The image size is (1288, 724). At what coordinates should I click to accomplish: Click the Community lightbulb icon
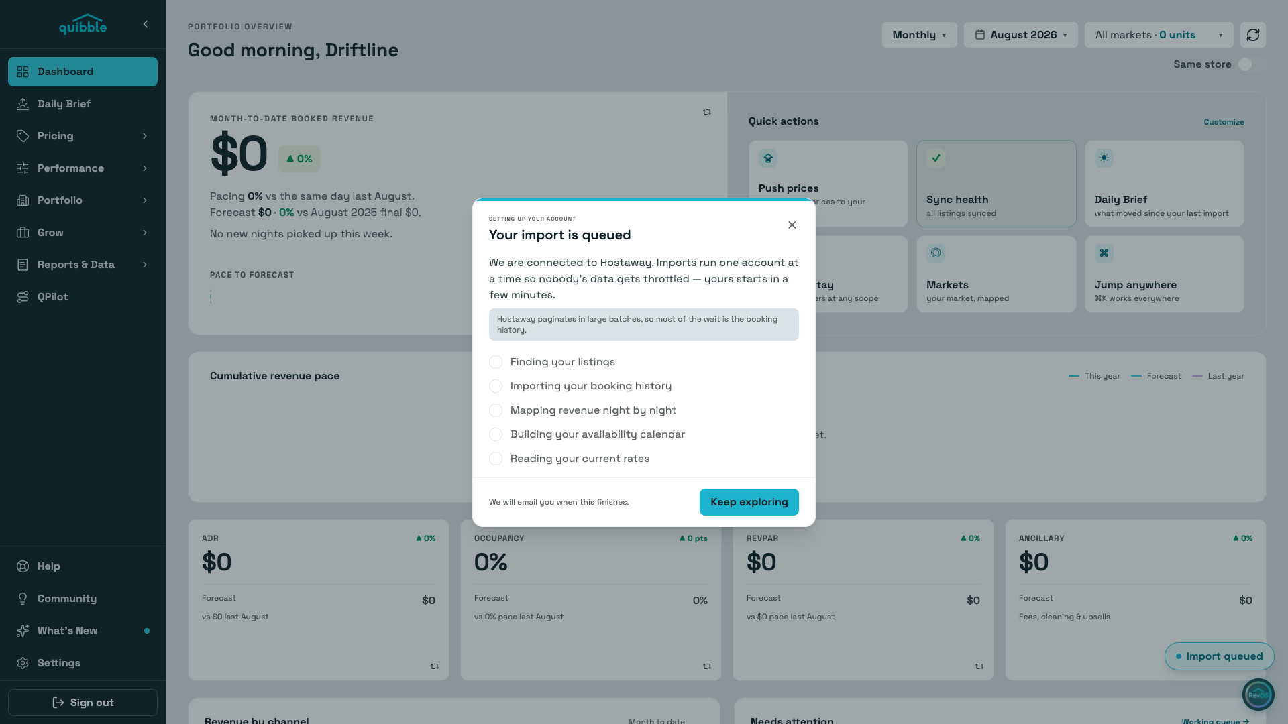(23, 599)
